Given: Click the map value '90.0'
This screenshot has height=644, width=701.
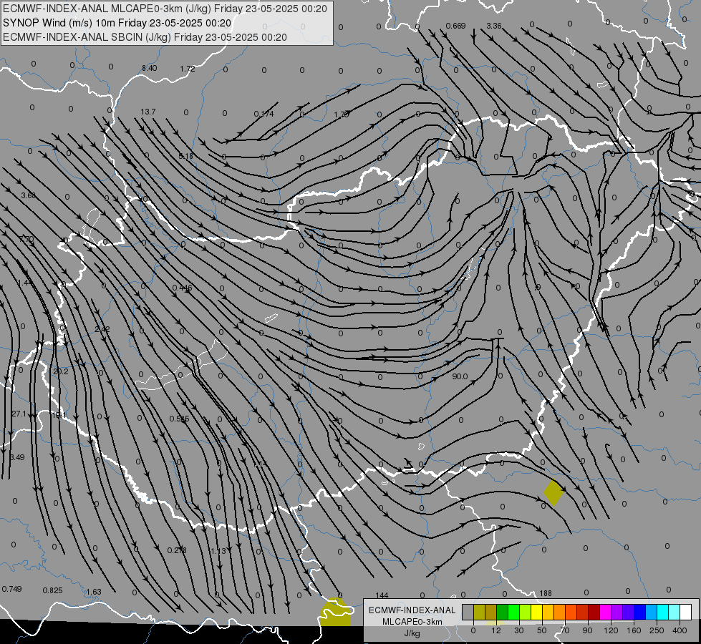Looking at the screenshot, I should coord(460,377).
